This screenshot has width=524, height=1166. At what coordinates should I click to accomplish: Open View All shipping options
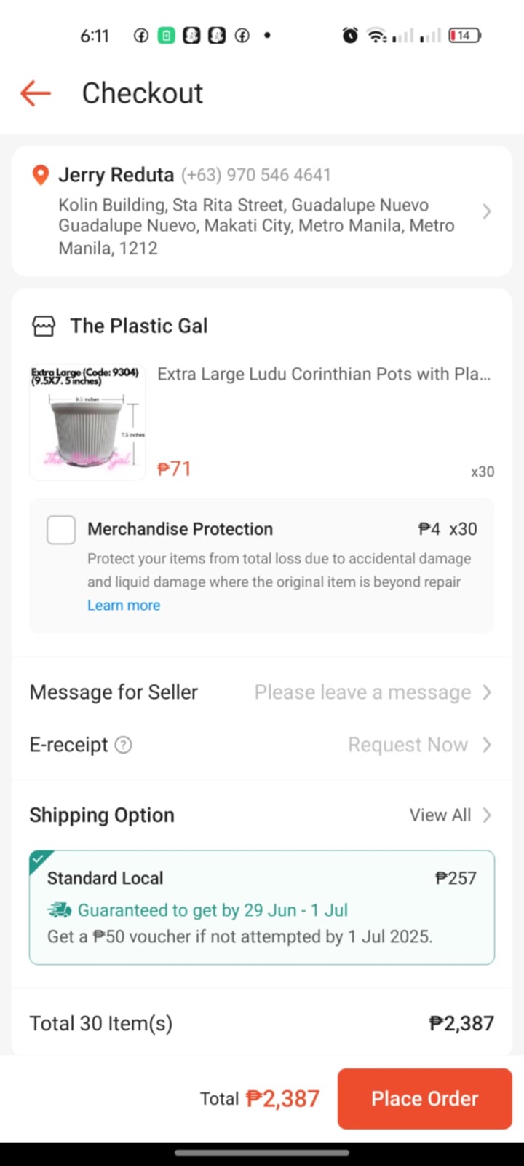point(450,815)
